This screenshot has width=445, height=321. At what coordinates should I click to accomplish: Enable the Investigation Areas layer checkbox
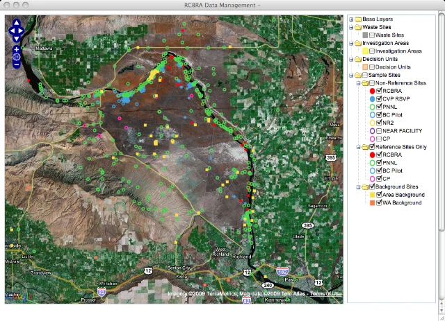pyautogui.click(x=372, y=51)
